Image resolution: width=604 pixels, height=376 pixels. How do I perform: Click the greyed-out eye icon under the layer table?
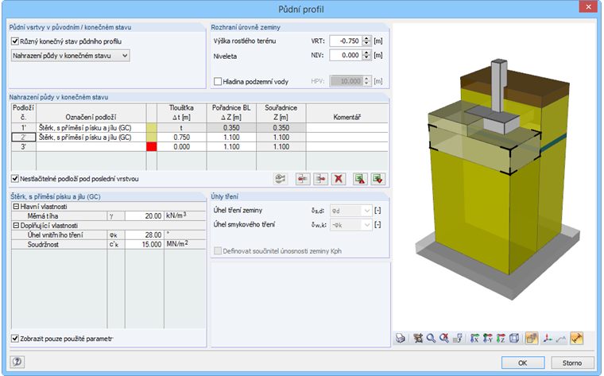coord(281,179)
